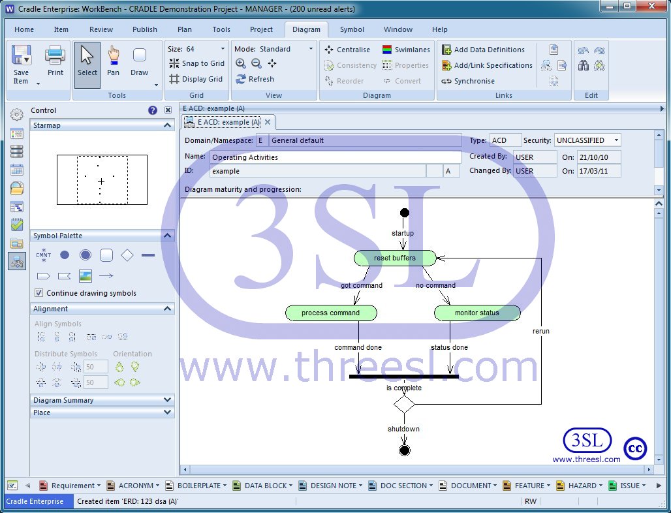Click the Zoom In magnifier icon

[x=241, y=63]
